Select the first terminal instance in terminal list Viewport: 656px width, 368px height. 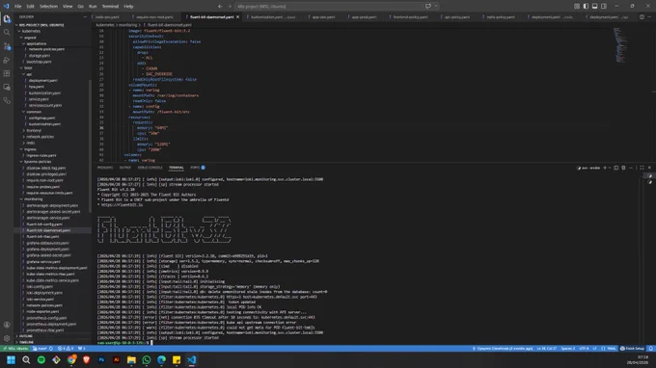pos(649,176)
